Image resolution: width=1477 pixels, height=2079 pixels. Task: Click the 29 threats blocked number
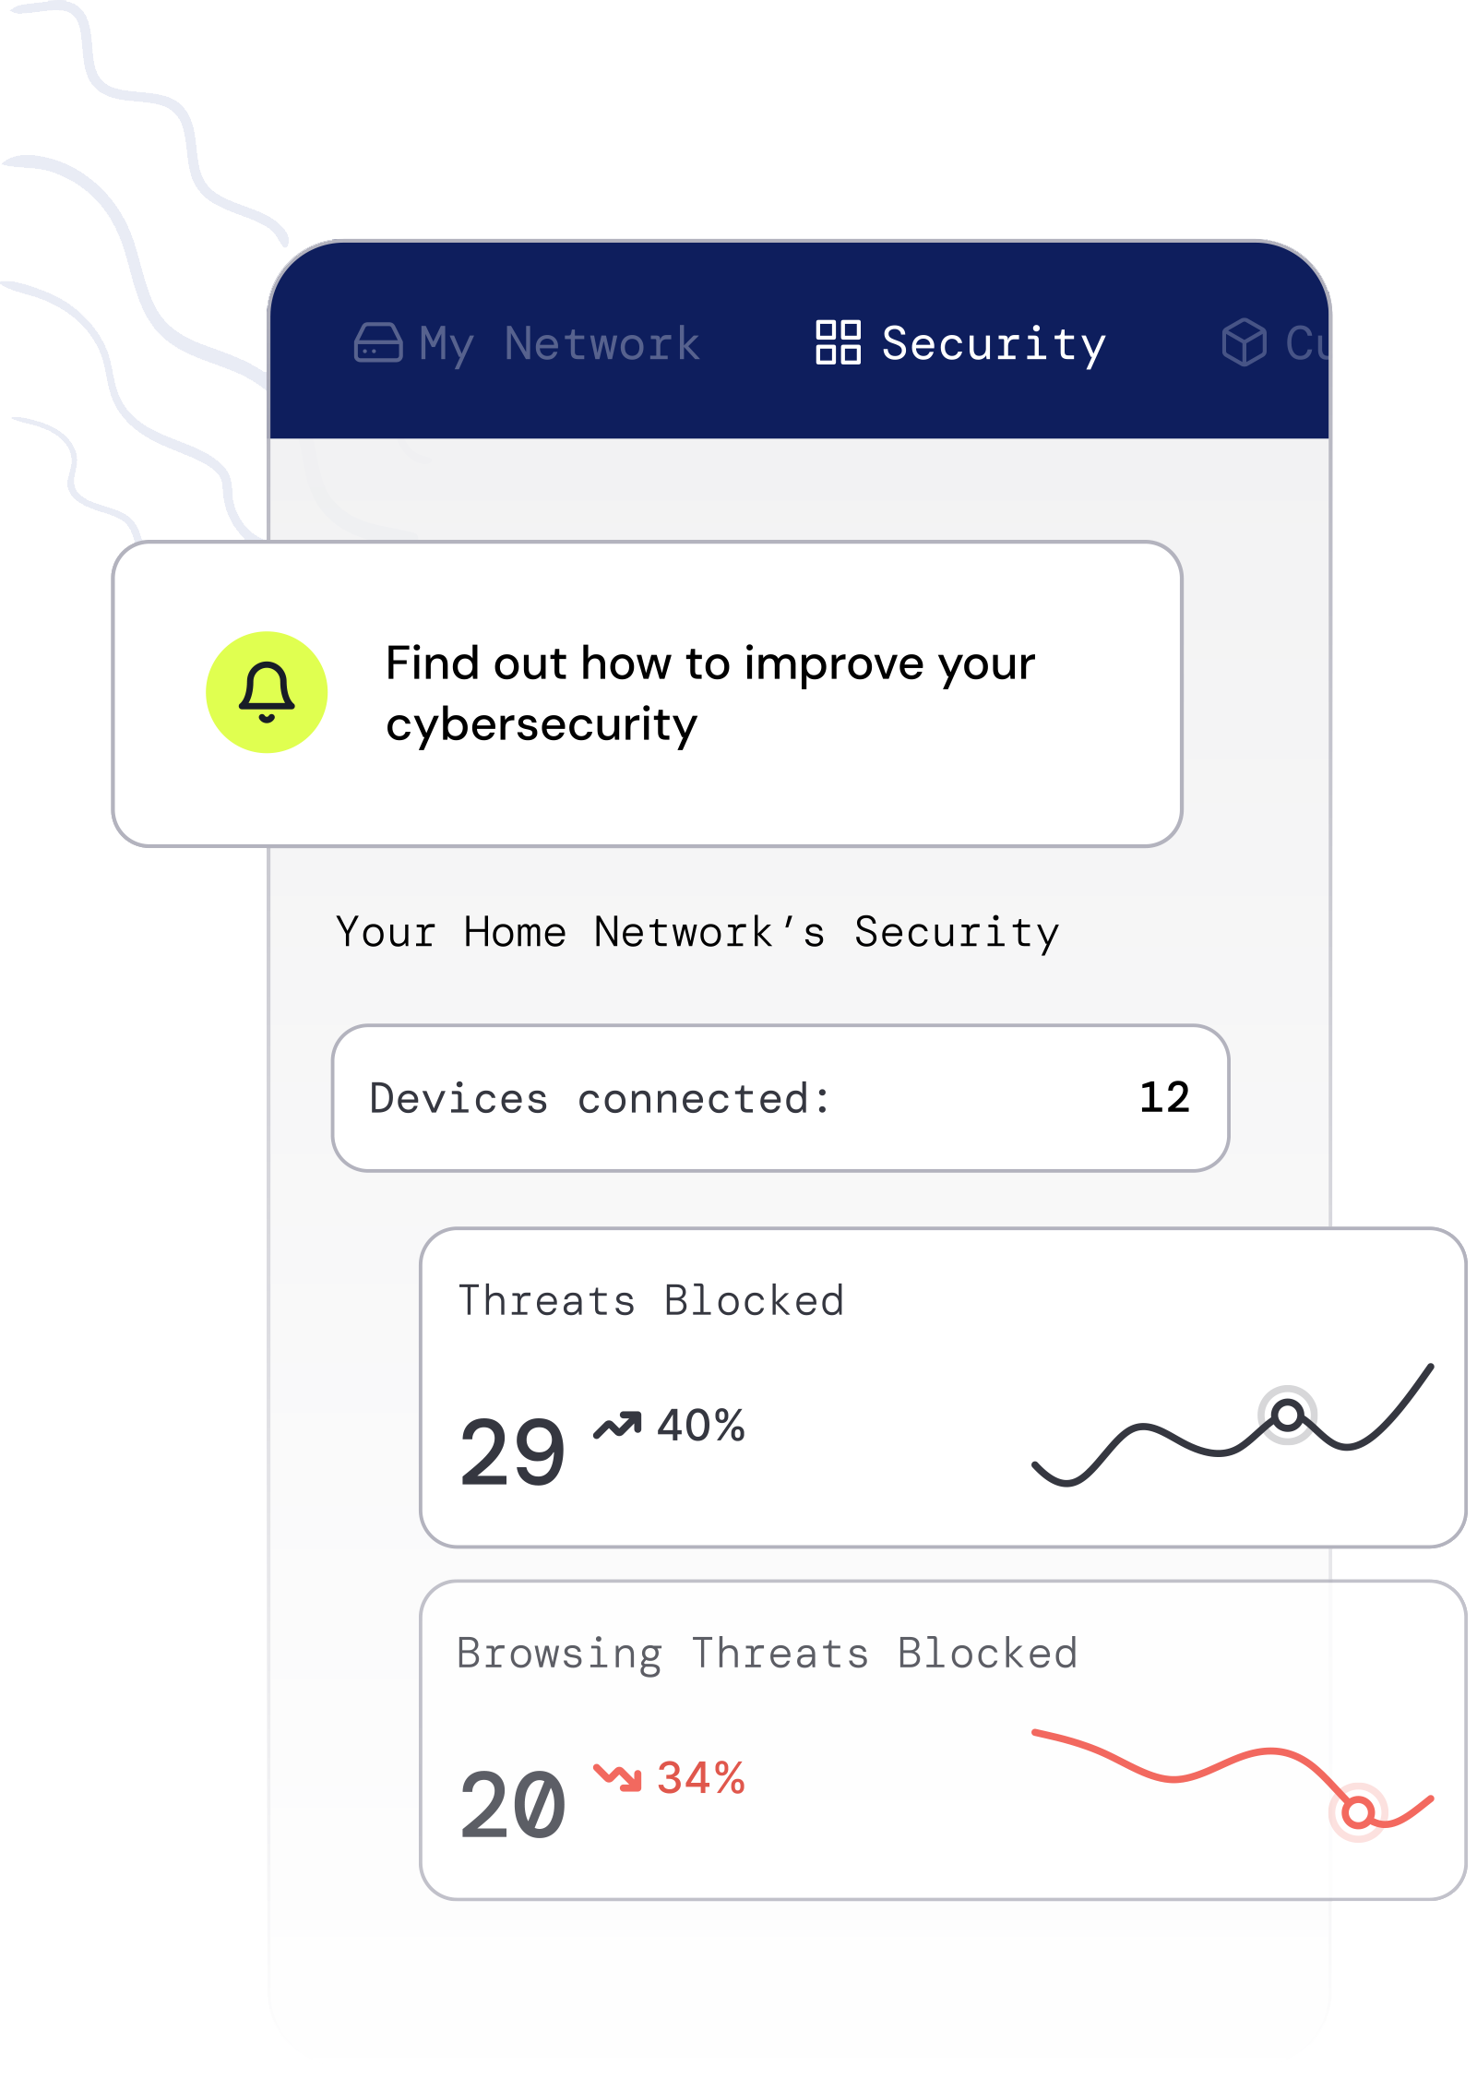(513, 1452)
